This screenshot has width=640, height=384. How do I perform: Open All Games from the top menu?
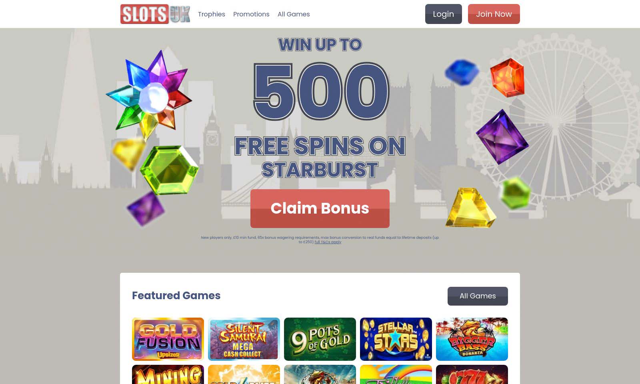click(x=294, y=14)
